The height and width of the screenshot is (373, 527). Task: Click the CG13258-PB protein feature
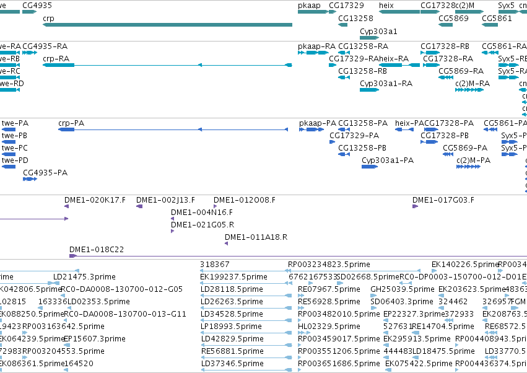coord(344,154)
